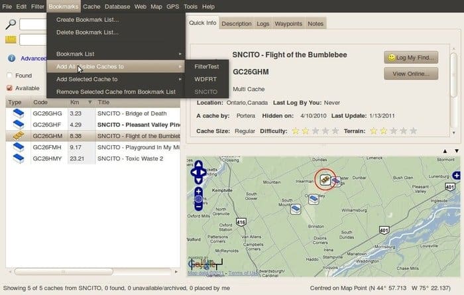
Task: Open the Cache menu
Action: coord(91,7)
